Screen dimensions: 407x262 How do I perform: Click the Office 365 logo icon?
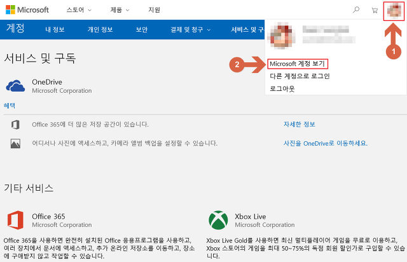(15, 220)
